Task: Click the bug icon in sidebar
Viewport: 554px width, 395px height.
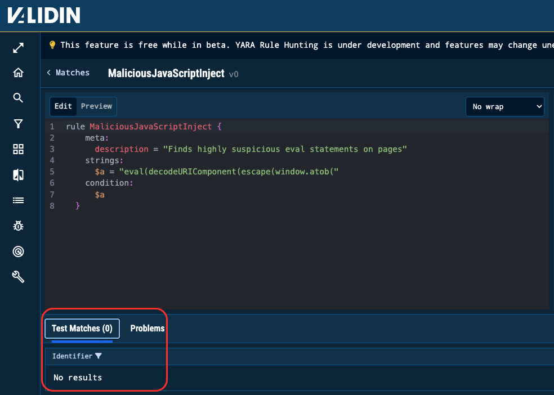Action: pos(18,226)
